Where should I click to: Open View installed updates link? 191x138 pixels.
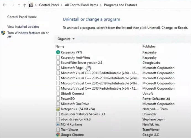[23, 26]
